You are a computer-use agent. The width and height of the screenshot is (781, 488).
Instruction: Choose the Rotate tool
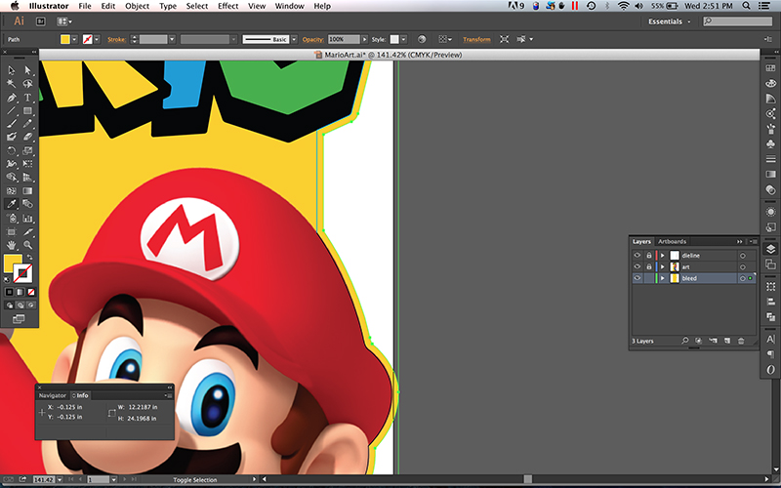(12, 150)
